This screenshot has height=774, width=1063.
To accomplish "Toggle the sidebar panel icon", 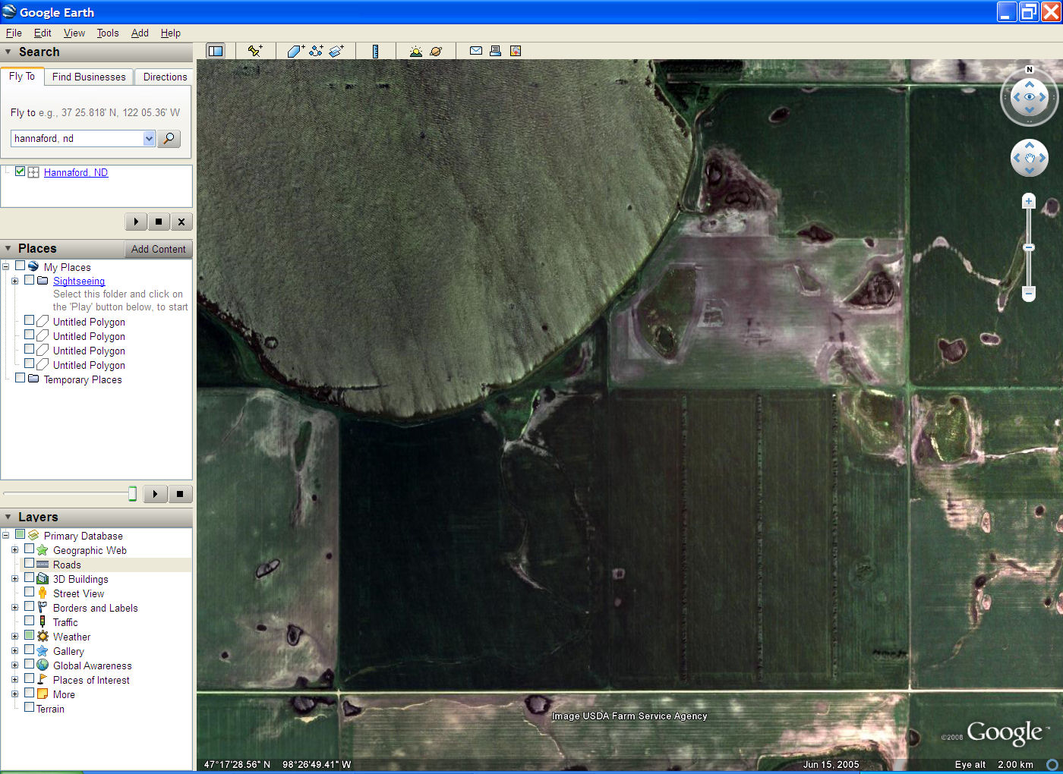I will 216,51.
